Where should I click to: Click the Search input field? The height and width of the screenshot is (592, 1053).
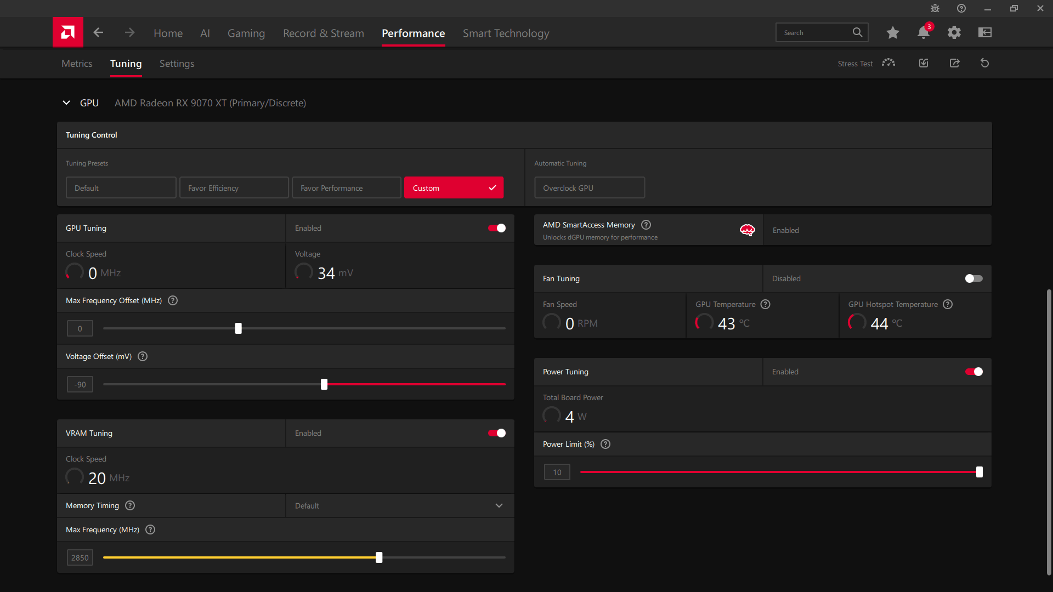(x=814, y=33)
